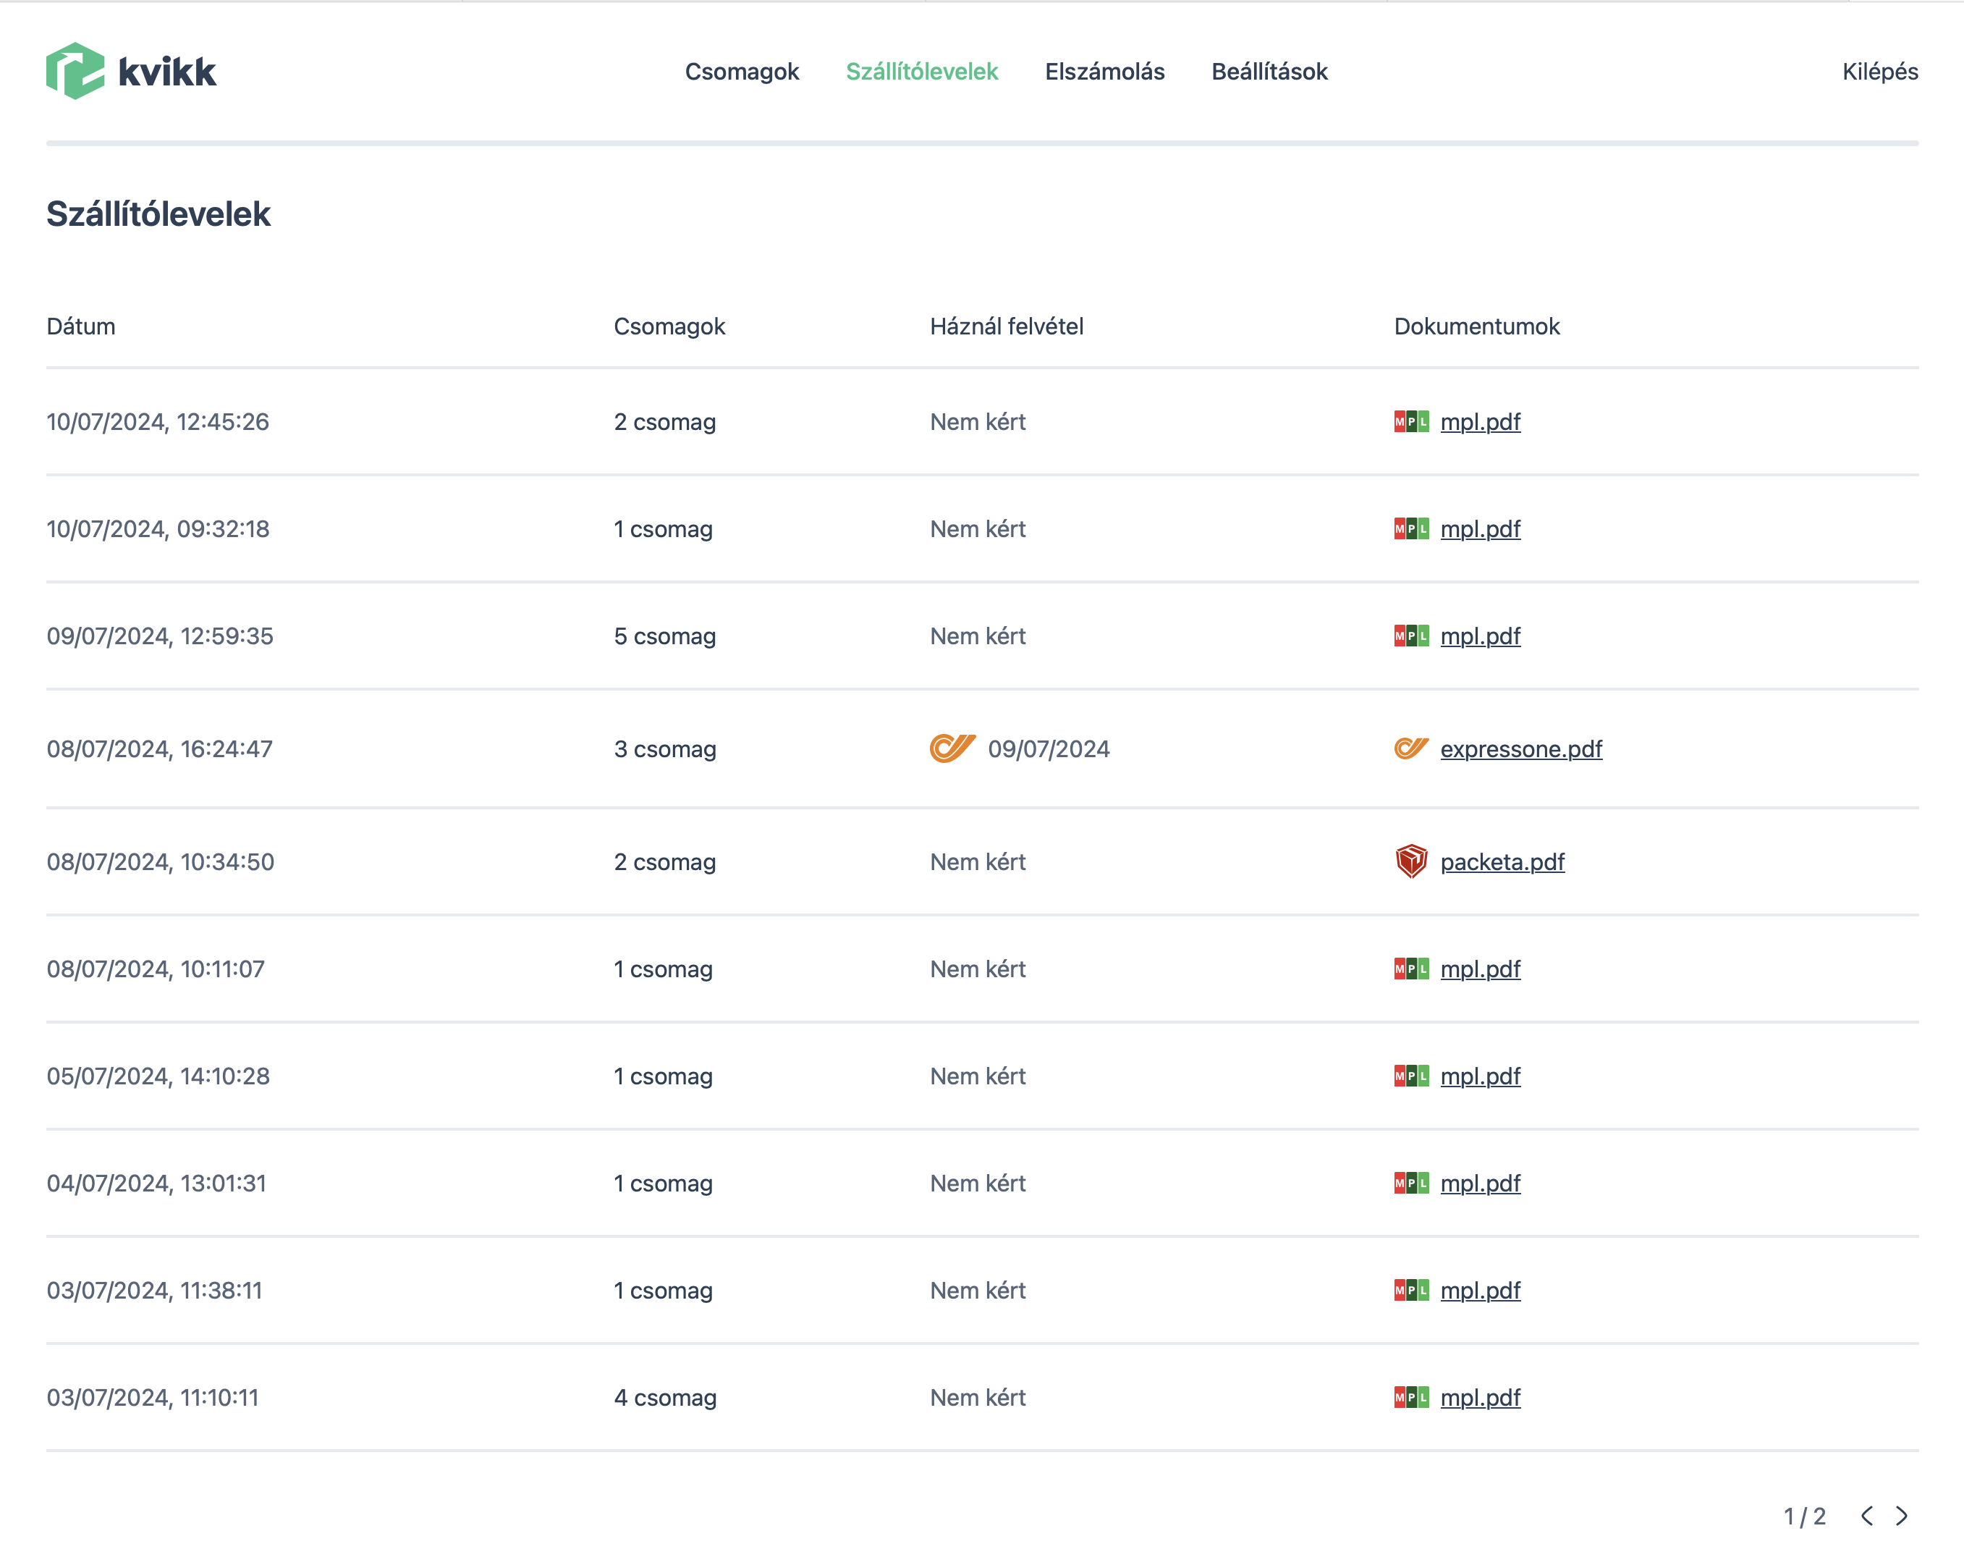Click the kvikk logo icon

(75, 71)
